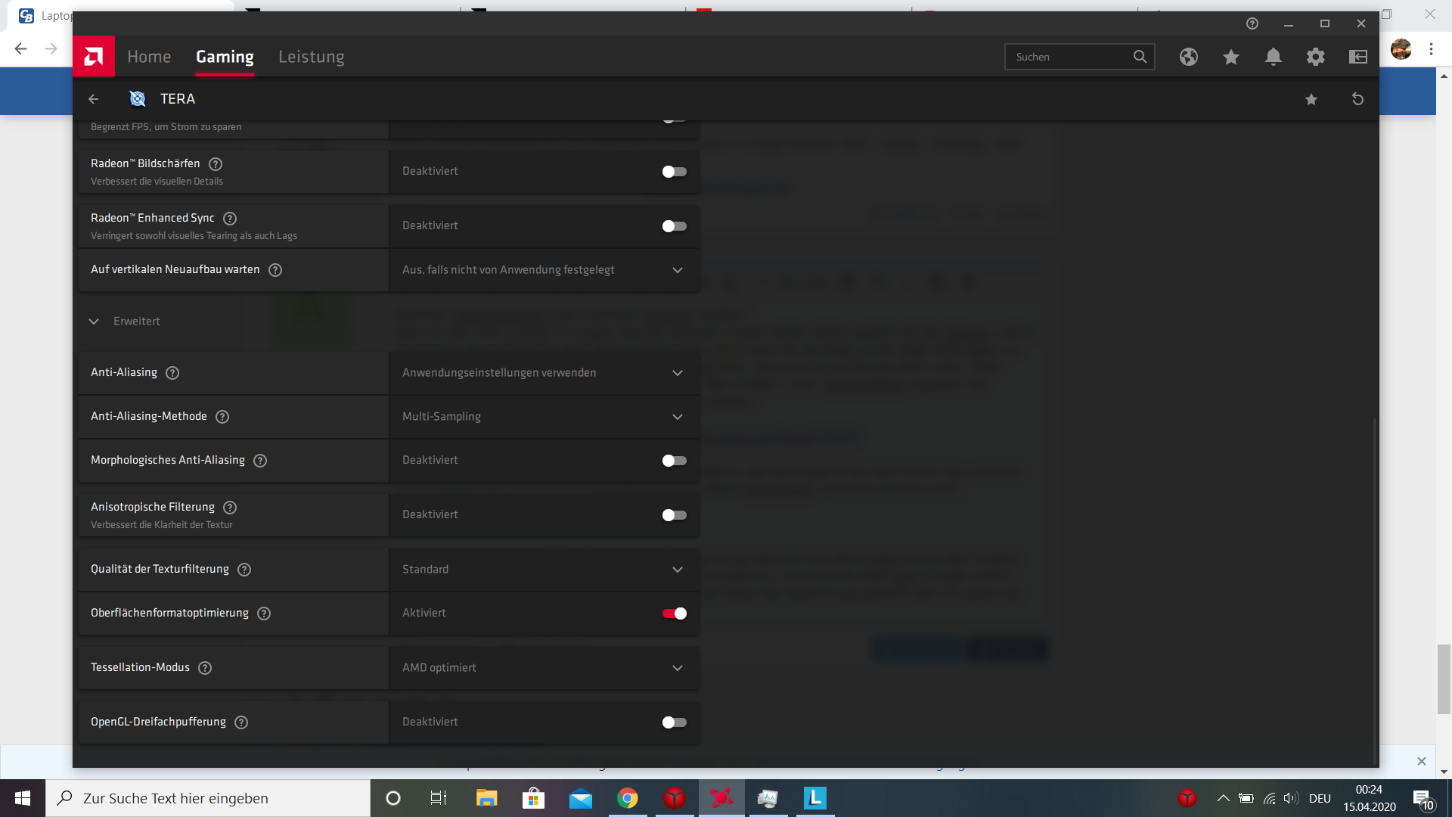Disable Oberflächenformatoptimierung toggle
The height and width of the screenshot is (817, 1452).
point(674,614)
